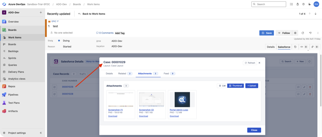
Task: Switch attachments to Thumbnail view
Action: click(235, 86)
